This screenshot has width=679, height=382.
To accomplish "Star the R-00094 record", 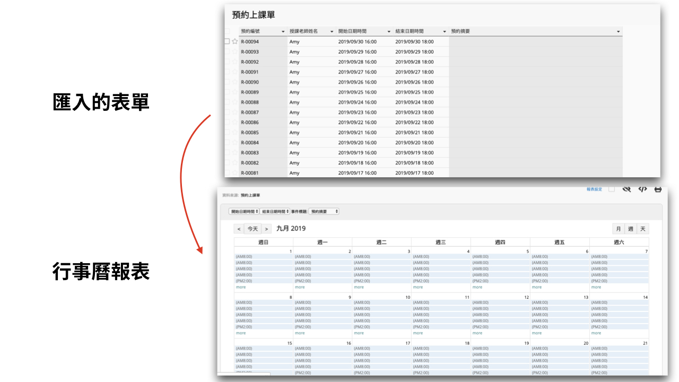I will point(234,41).
